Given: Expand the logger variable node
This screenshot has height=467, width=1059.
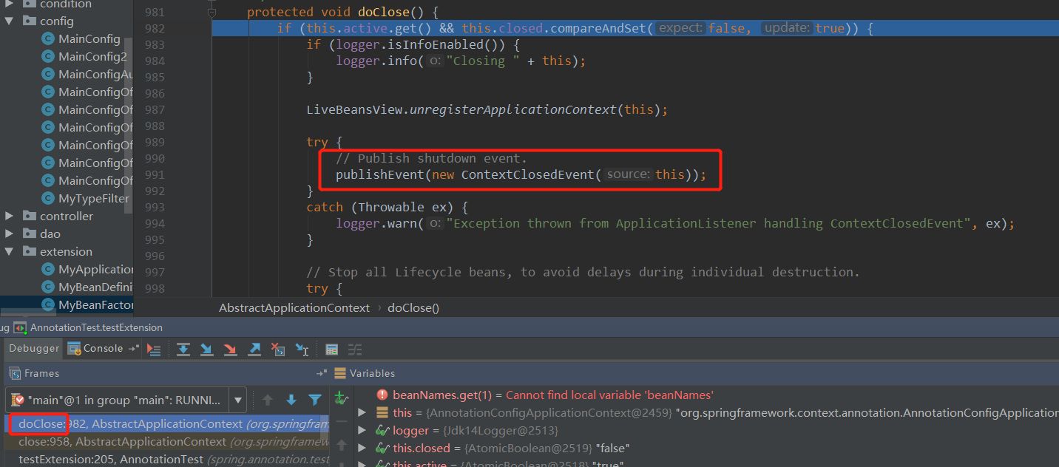Looking at the screenshot, I should pos(362,430).
